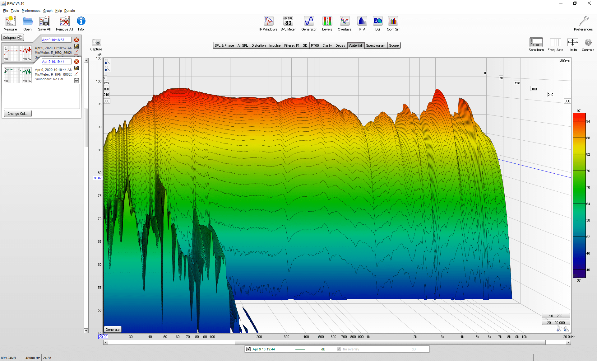
Task: Click the horizontal frequency scrollbar track
Action: [x=337, y=342]
